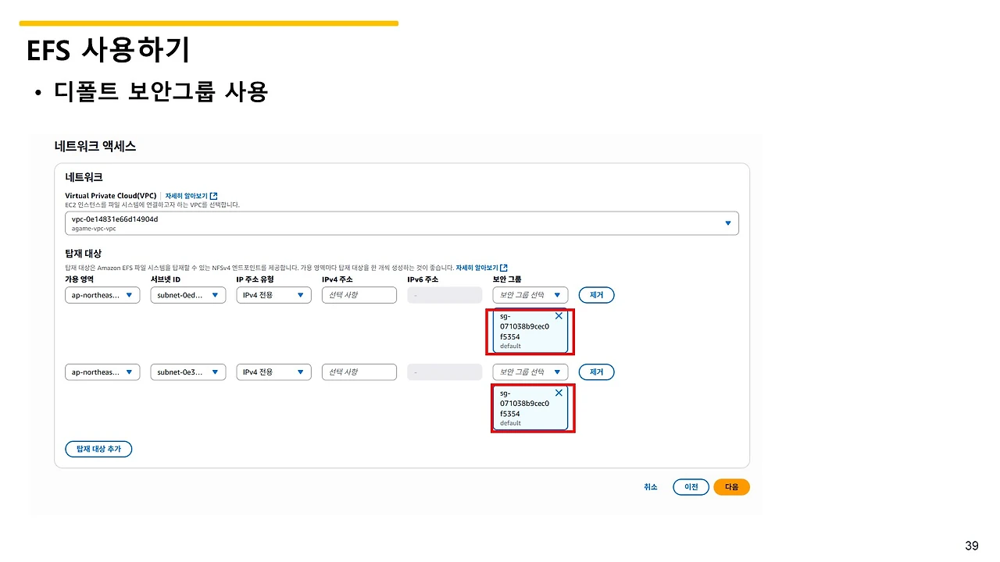Open second row IP address type dropdown
The image size is (1000, 562).
273,372
